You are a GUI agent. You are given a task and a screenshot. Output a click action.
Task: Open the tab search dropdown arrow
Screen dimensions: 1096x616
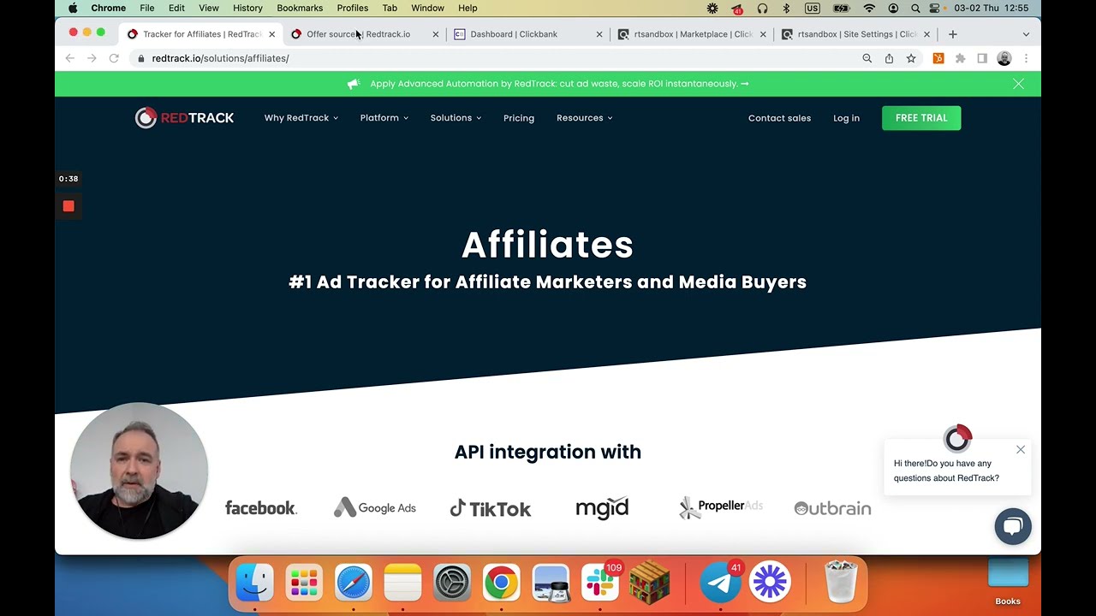1026,34
